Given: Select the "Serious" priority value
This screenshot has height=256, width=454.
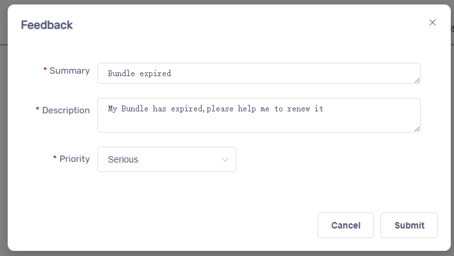Looking at the screenshot, I should pos(123,159).
